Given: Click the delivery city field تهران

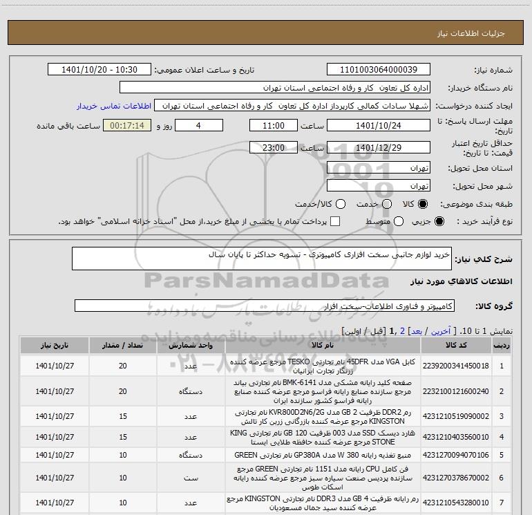Looking at the screenshot, I should [379, 186].
